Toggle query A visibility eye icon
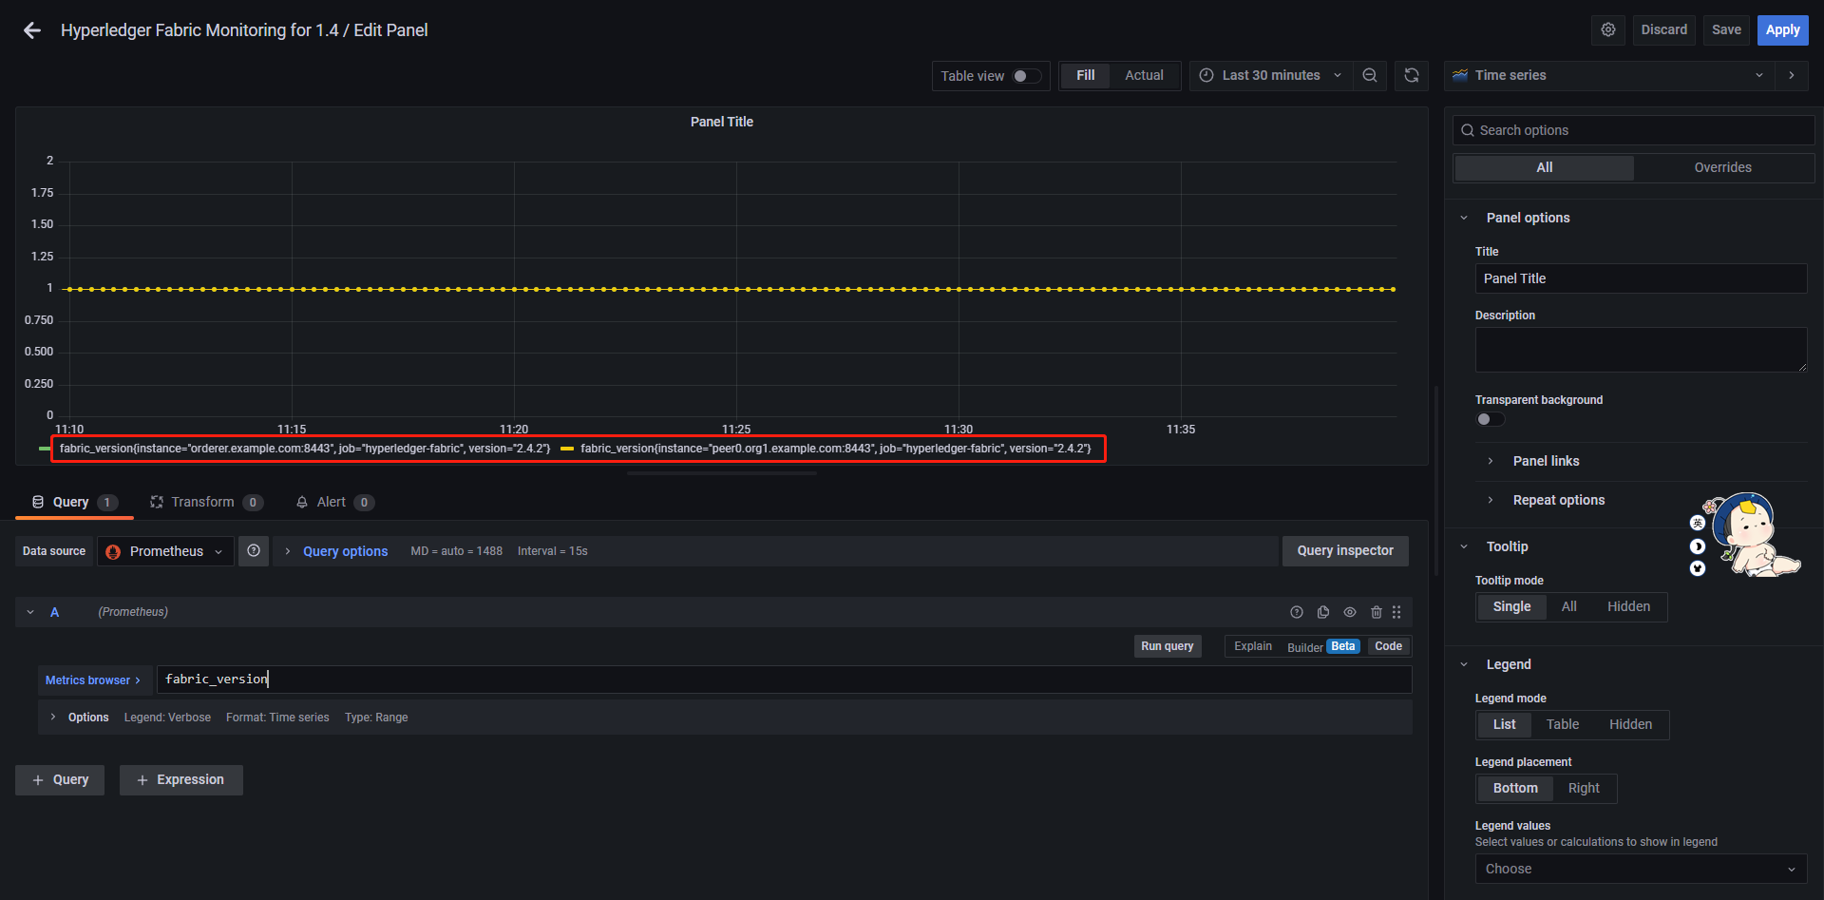Image resolution: width=1824 pixels, height=900 pixels. pyautogui.click(x=1350, y=612)
